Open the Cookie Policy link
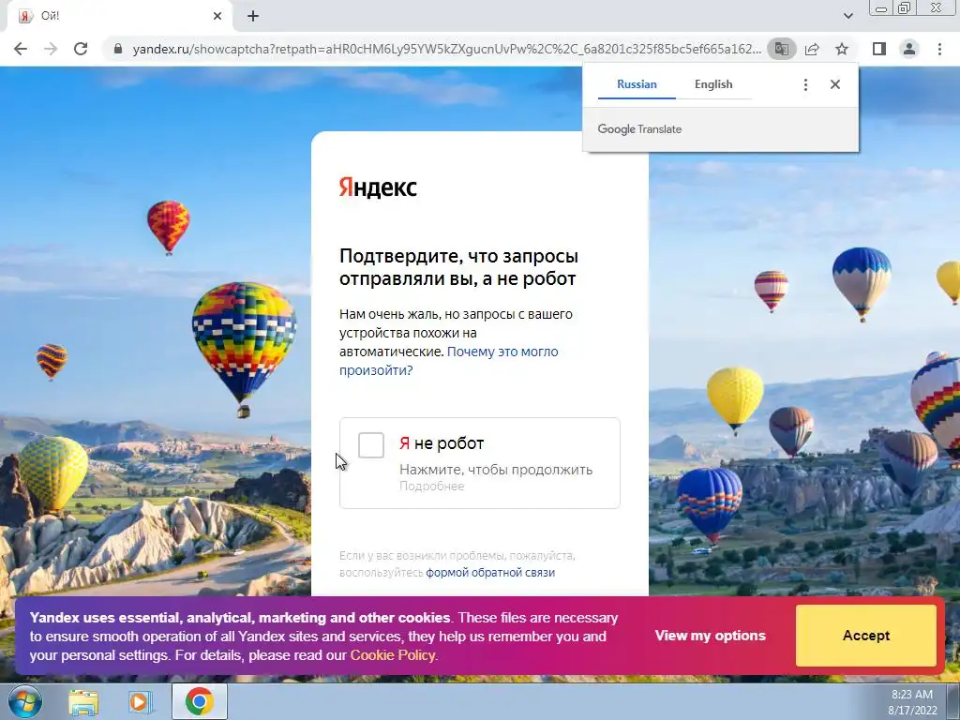 coord(393,655)
